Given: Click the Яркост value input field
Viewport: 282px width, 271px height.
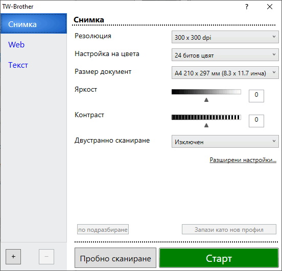Looking at the screenshot, I should [x=256, y=96].
